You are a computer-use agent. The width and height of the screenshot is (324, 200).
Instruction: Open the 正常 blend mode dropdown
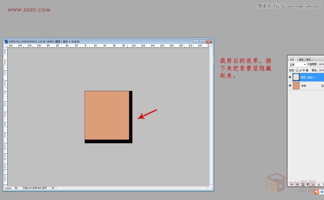[x=297, y=65]
